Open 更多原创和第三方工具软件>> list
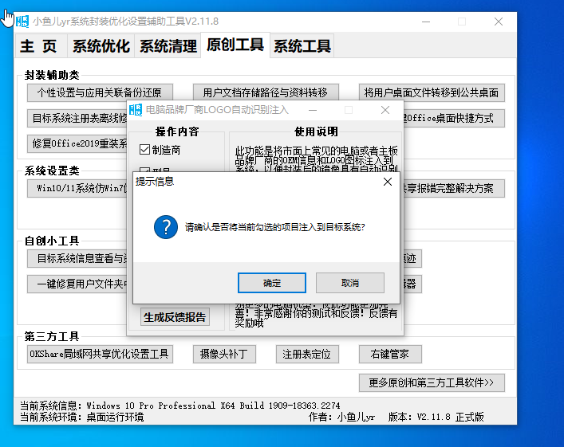The height and width of the screenshot is (447, 564). tap(431, 383)
